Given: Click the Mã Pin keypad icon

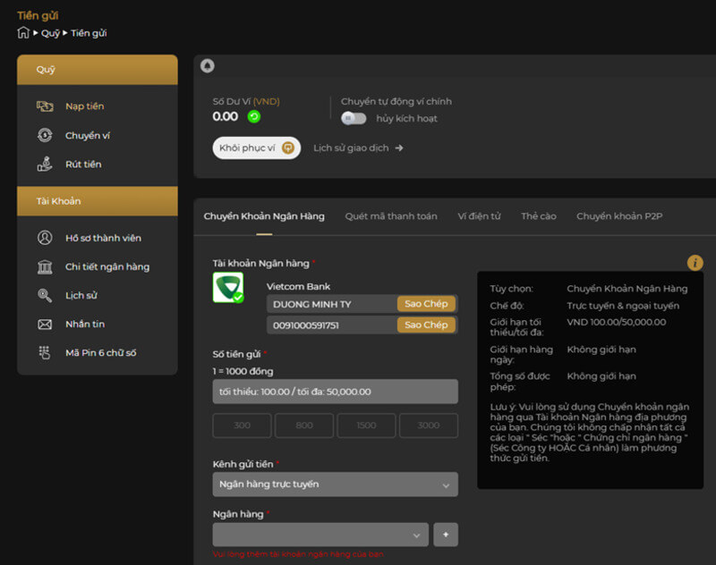Looking at the screenshot, I should pyautogui.click(x=45, y=352).
